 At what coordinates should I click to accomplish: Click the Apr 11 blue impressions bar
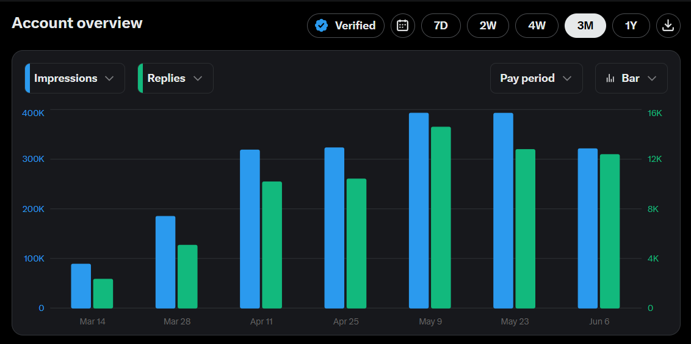click(250, 229)
